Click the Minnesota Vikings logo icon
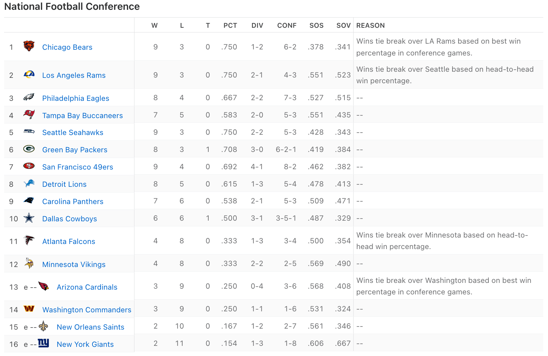This screenshot has width=548, height=356. tap(29, 263)
